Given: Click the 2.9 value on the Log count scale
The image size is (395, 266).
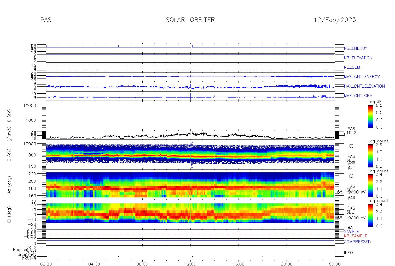Looking at the screenshot, I should 379,144.
